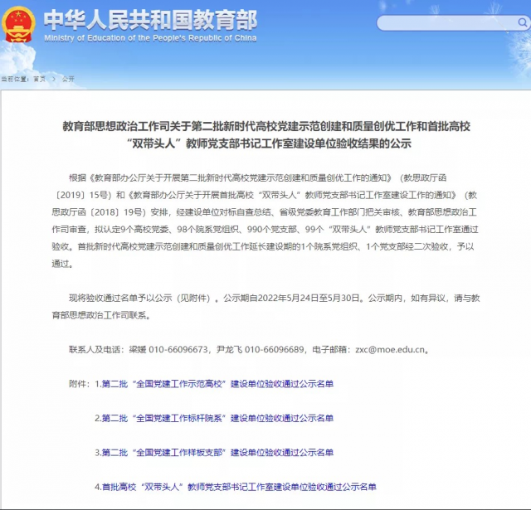
Task: Click headline line containing 双带头人
Action: [269, 143]
